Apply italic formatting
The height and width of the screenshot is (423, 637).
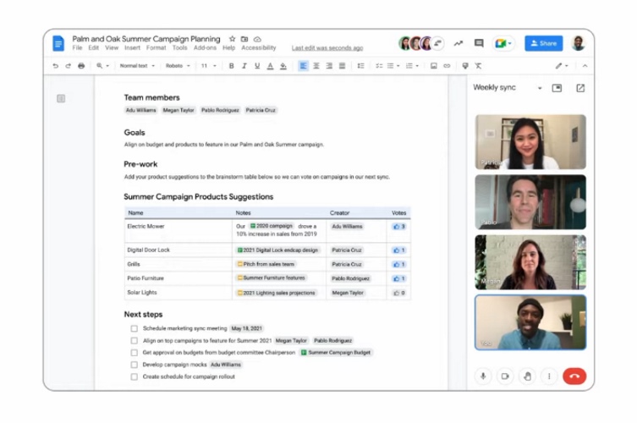pyautogui.click(x=244, y=66)
